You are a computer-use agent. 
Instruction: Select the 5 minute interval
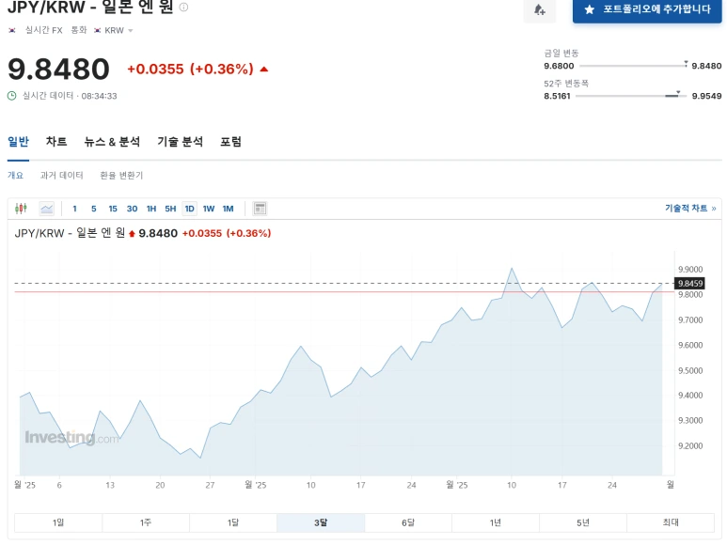[x=94, y=209]
